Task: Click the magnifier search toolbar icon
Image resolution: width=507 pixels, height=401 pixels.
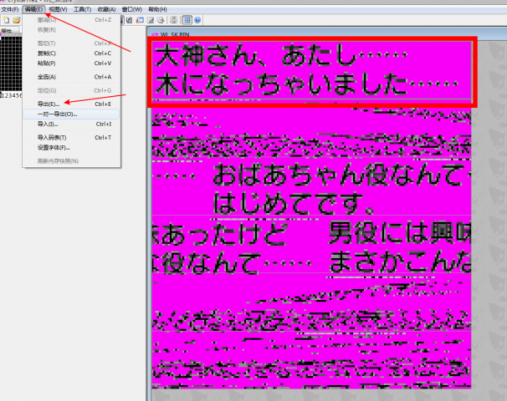Action: 161,20
